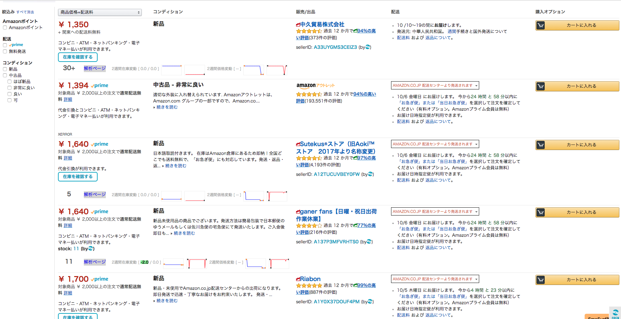Open 解析ページ for the 5 stock row

[x=95, y=195]
